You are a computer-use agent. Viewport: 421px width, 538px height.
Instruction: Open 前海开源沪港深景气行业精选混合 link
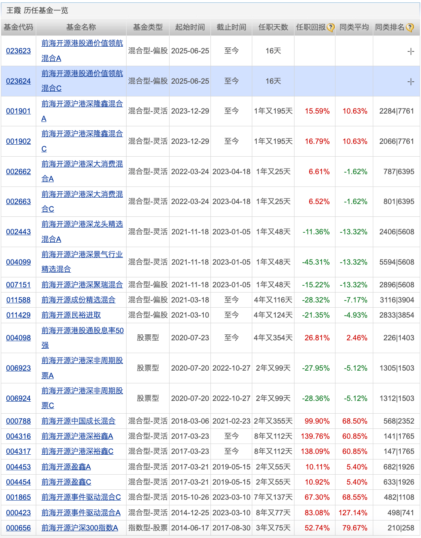(82, 262)
